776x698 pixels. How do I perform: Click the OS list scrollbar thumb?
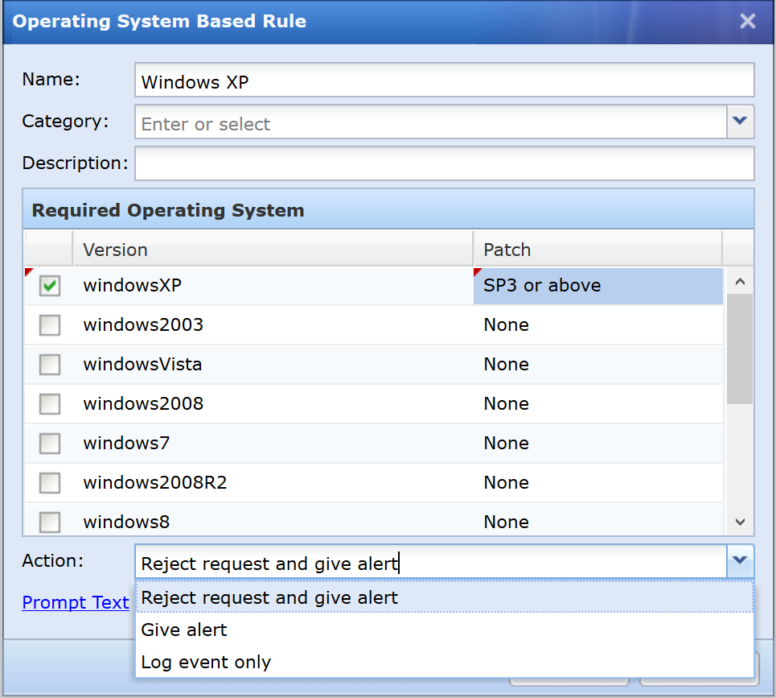click(x=740, y=349)
